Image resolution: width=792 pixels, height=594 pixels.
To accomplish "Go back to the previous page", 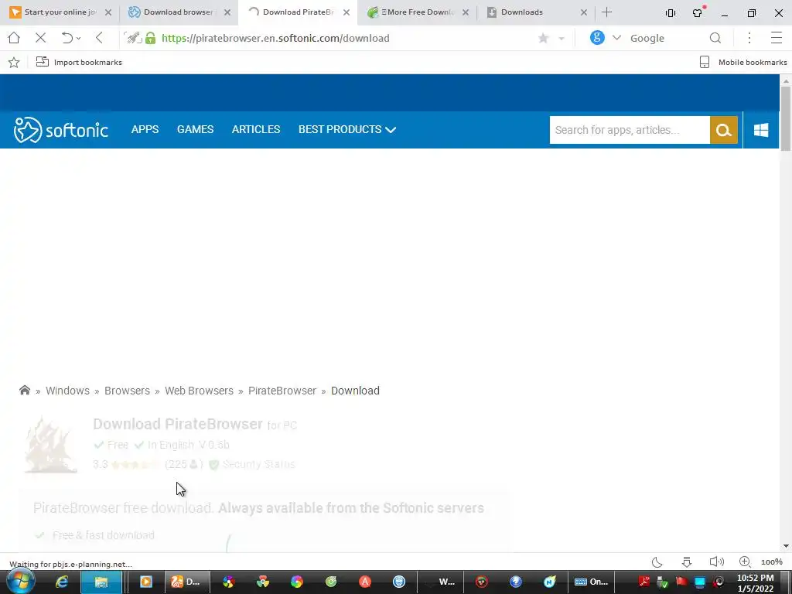I will coord(100,38).
